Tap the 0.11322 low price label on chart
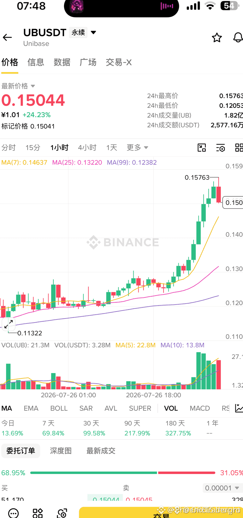Viewport: 243px width, 518px height. click(30, 333)
